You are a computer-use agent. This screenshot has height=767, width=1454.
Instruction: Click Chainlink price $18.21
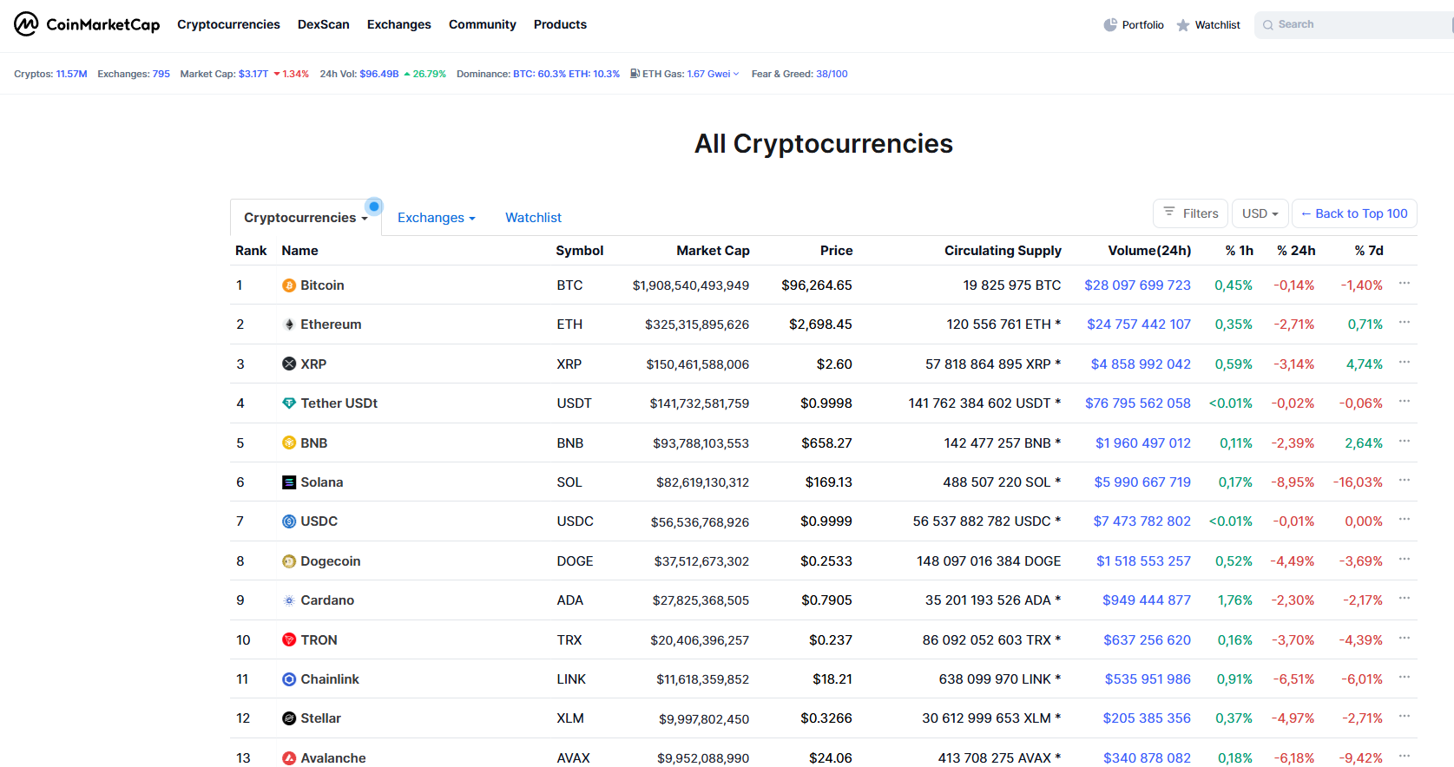point(832,679)
